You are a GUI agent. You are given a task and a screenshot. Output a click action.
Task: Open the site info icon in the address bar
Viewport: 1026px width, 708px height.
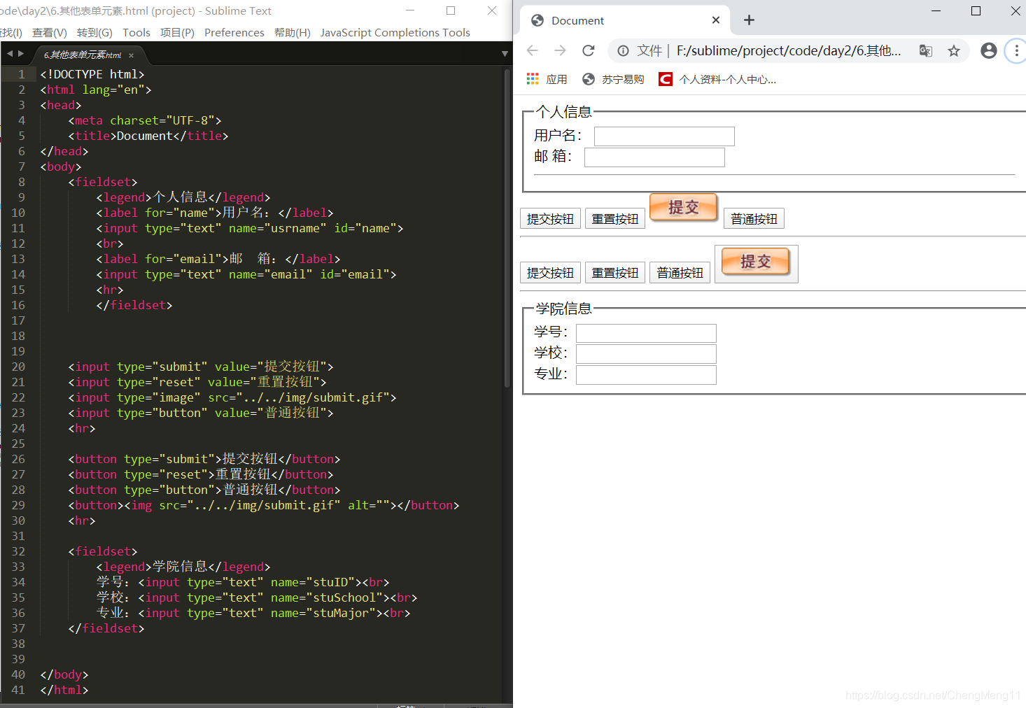click(x=623, y=50)
